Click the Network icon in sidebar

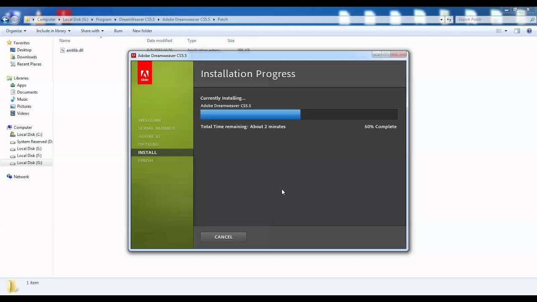[9, 177]
